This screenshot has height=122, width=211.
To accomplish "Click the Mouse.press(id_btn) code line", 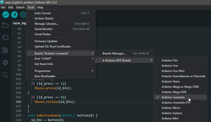I will 53,88.
